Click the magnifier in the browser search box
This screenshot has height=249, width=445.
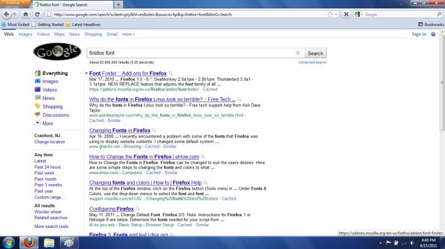click(439, 14)
